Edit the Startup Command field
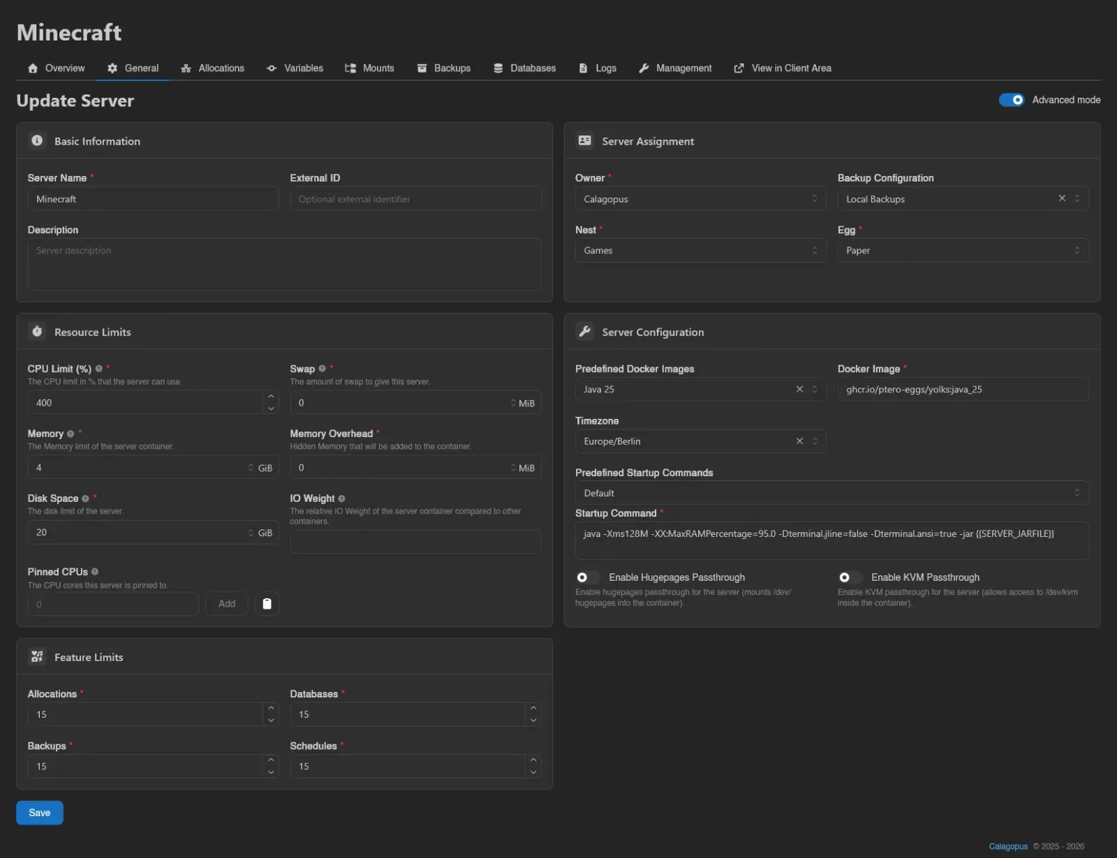The width and height of the screenshot is (1117, 858). (x=831, y=540)
